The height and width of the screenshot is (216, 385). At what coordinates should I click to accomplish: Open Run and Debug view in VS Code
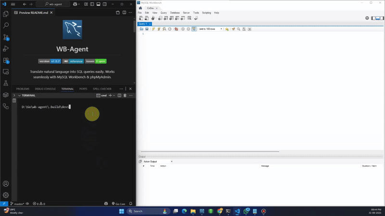pos(6,48)
